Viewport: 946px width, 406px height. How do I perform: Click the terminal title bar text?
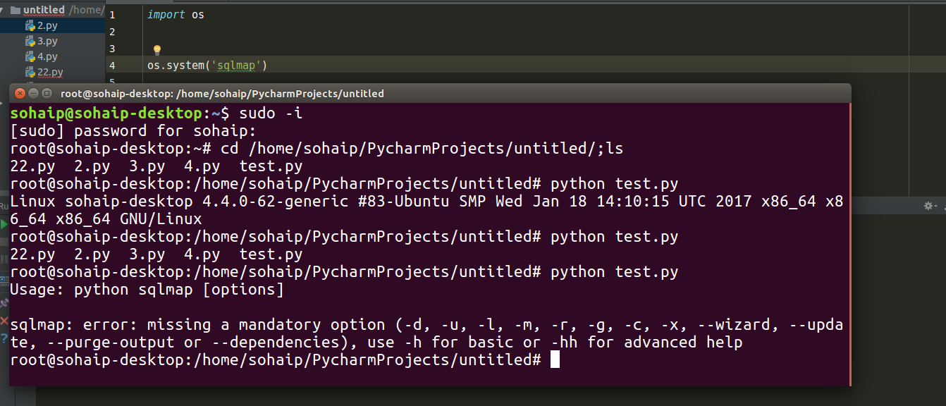pos(222,94)
